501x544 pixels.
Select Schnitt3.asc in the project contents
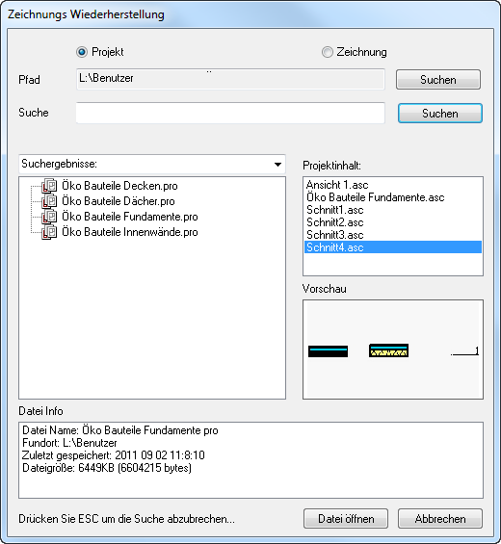[x=335, y=235]
